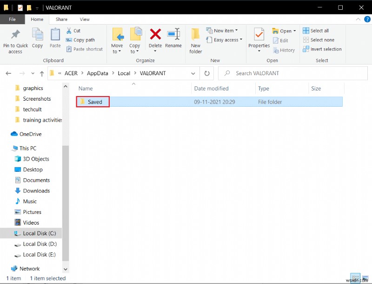Refresh the VALORANT folder view
Screen dimensions: 372x284
point(207,73)
